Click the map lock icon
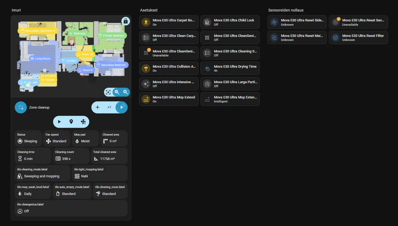The height and width of the screenshot is (226, 398). (125, 21)
